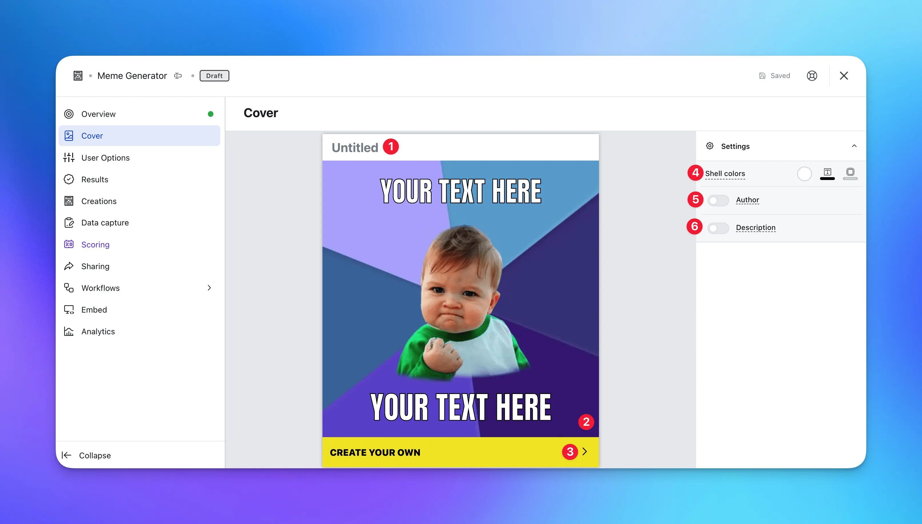The width and height of the screenshot is (922, 524).
Task: Enable the Author toggle
Action: click(718, 201)
